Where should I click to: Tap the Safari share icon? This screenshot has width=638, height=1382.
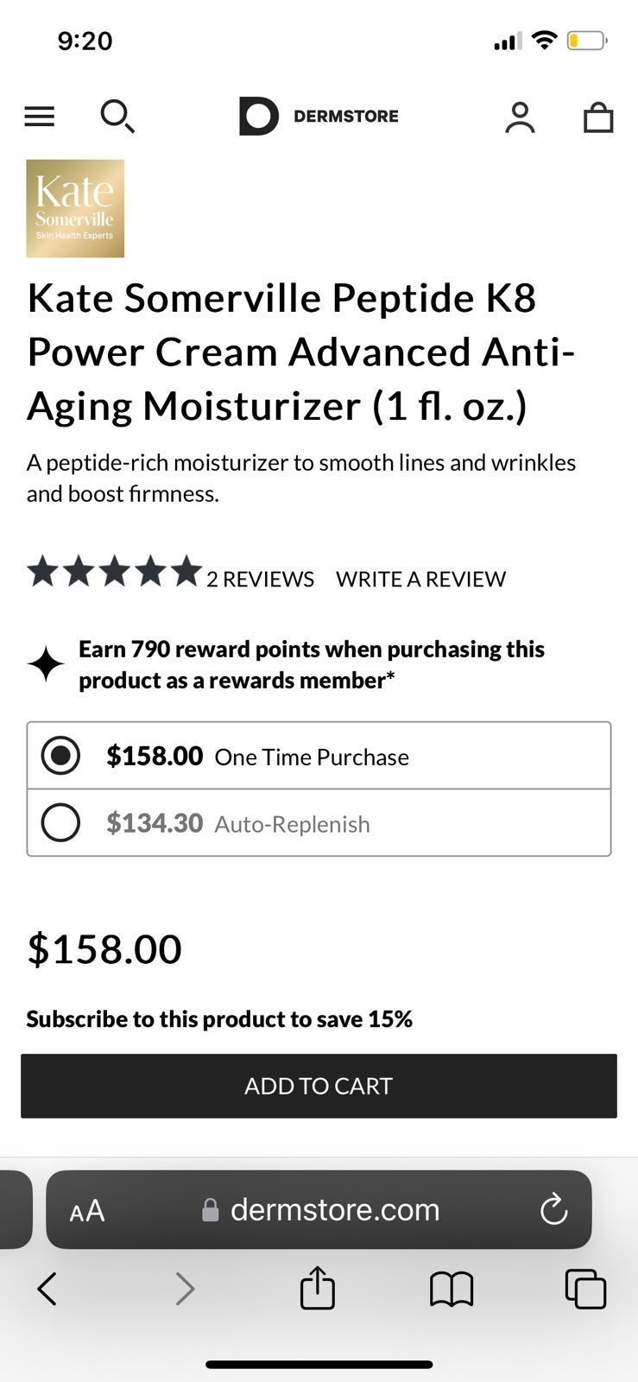(x=317, y=1287)
